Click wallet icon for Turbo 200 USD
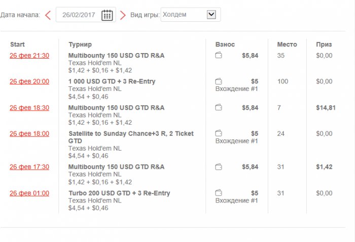Image resolution: width=355 pixels, height=242 pixels. click(219, 193)
